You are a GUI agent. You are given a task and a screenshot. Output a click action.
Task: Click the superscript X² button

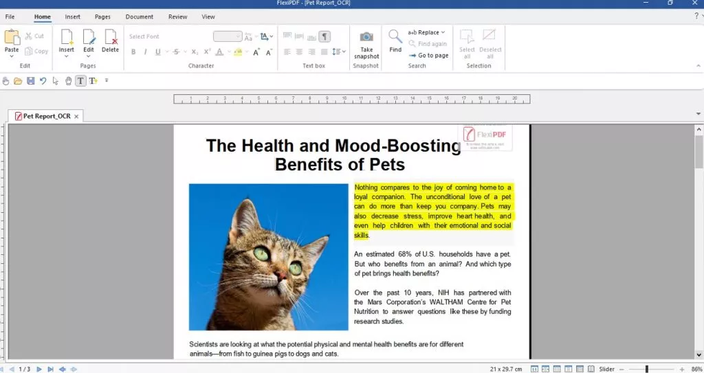pyautogui.click(x=207, y=52)
